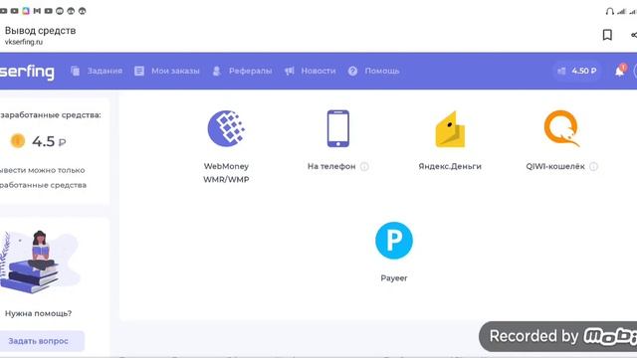Viewport: 637px width, 358px height.
Task: Open the Новости page
Action: pyautogui.click(x=311, y=71)
